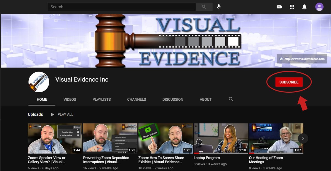Click title 'Zoom: Speaker View or Gallery View?'
Screen dimensions: 331x171
tap(47, 160)
